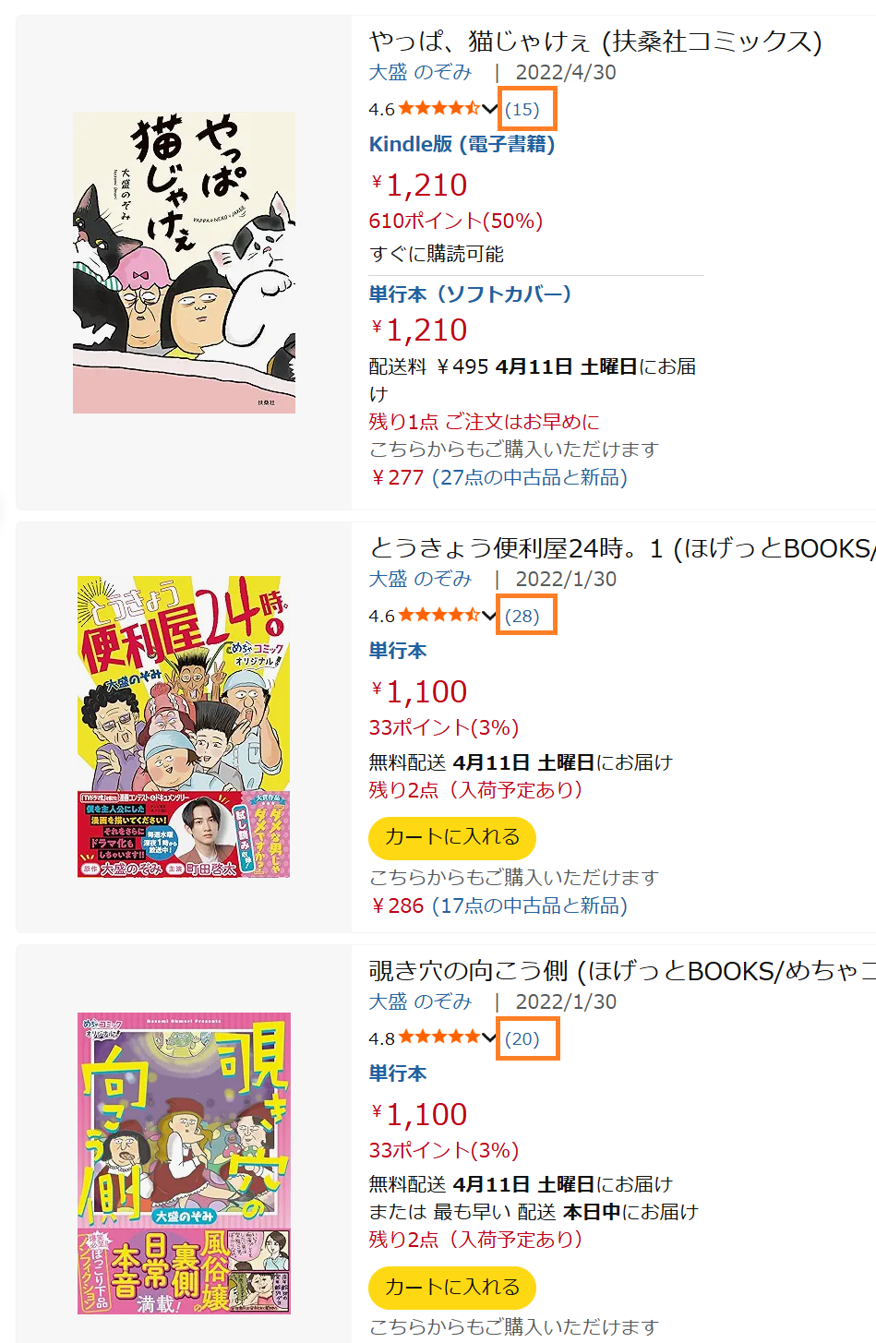Viewport: 876px width, 1343px height.
Task: View ¥277 used and new offers link
Action: (498, 477)
